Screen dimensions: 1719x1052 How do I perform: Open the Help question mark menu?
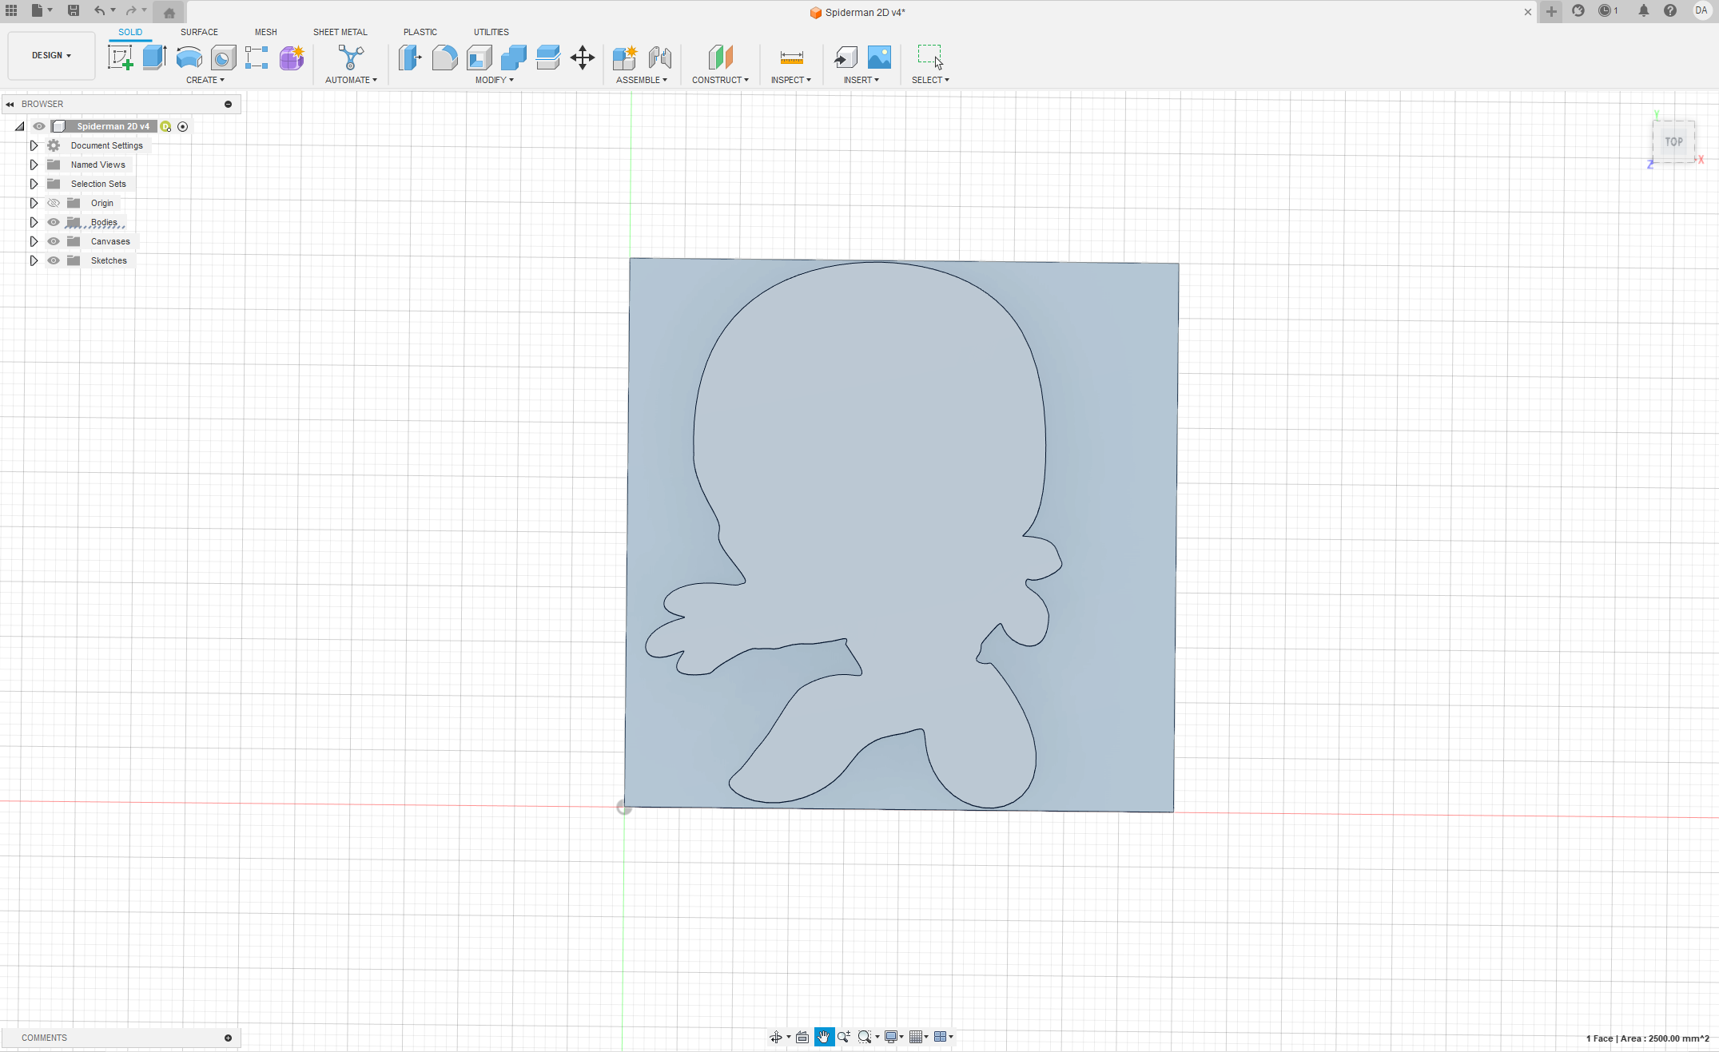point(1670,10)
